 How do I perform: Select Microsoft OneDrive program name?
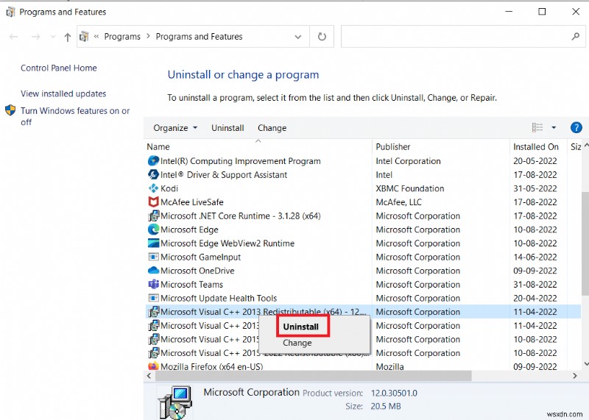(197, 271)
